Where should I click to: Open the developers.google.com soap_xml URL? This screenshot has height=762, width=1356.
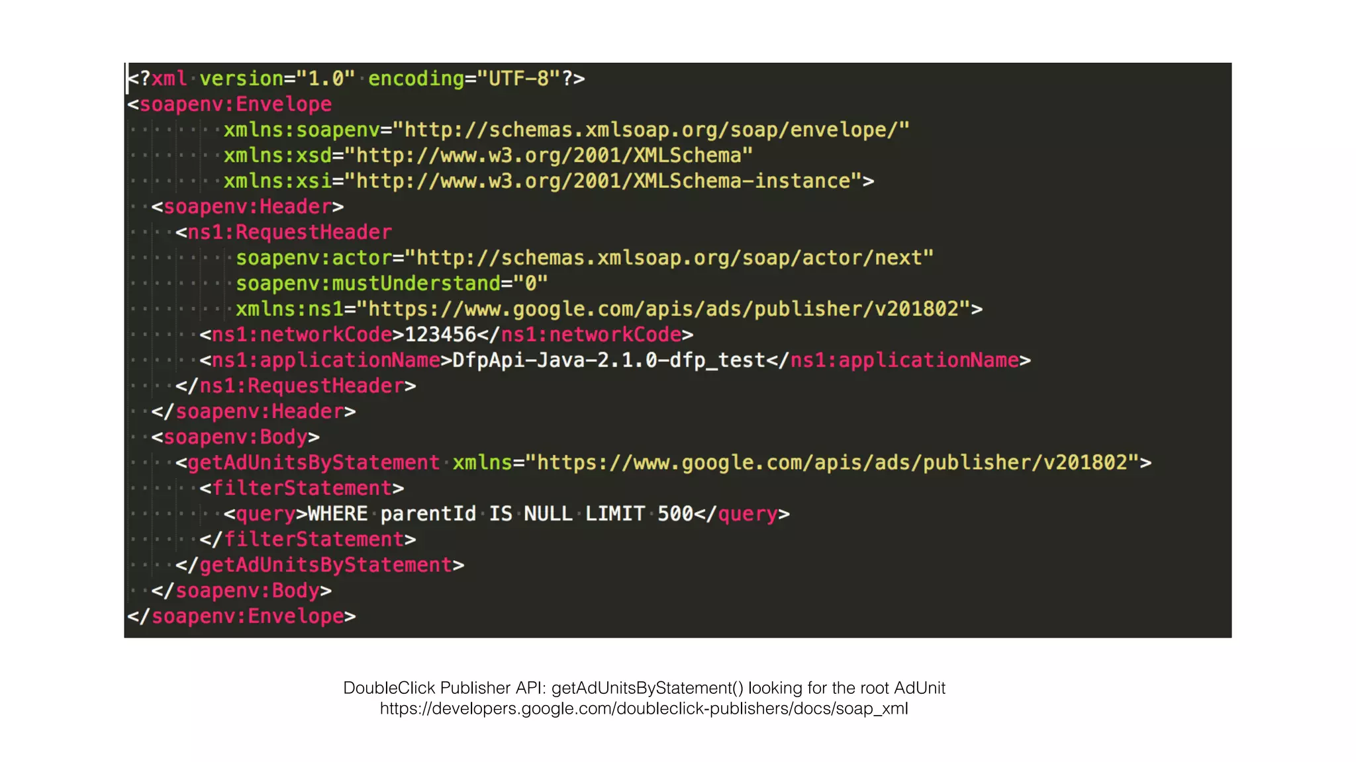(644, 708)
